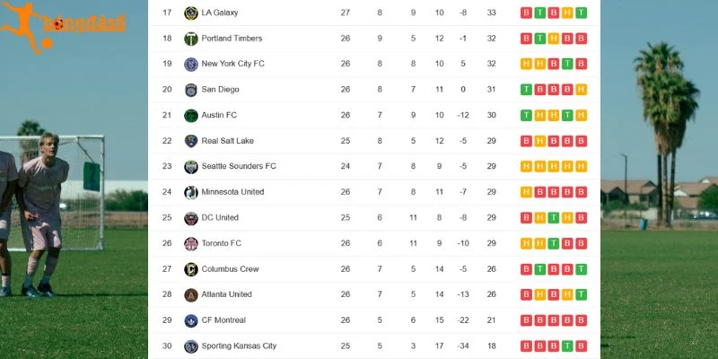
Task: Click the Atlanta United circular logo
Action: (191, 295)
